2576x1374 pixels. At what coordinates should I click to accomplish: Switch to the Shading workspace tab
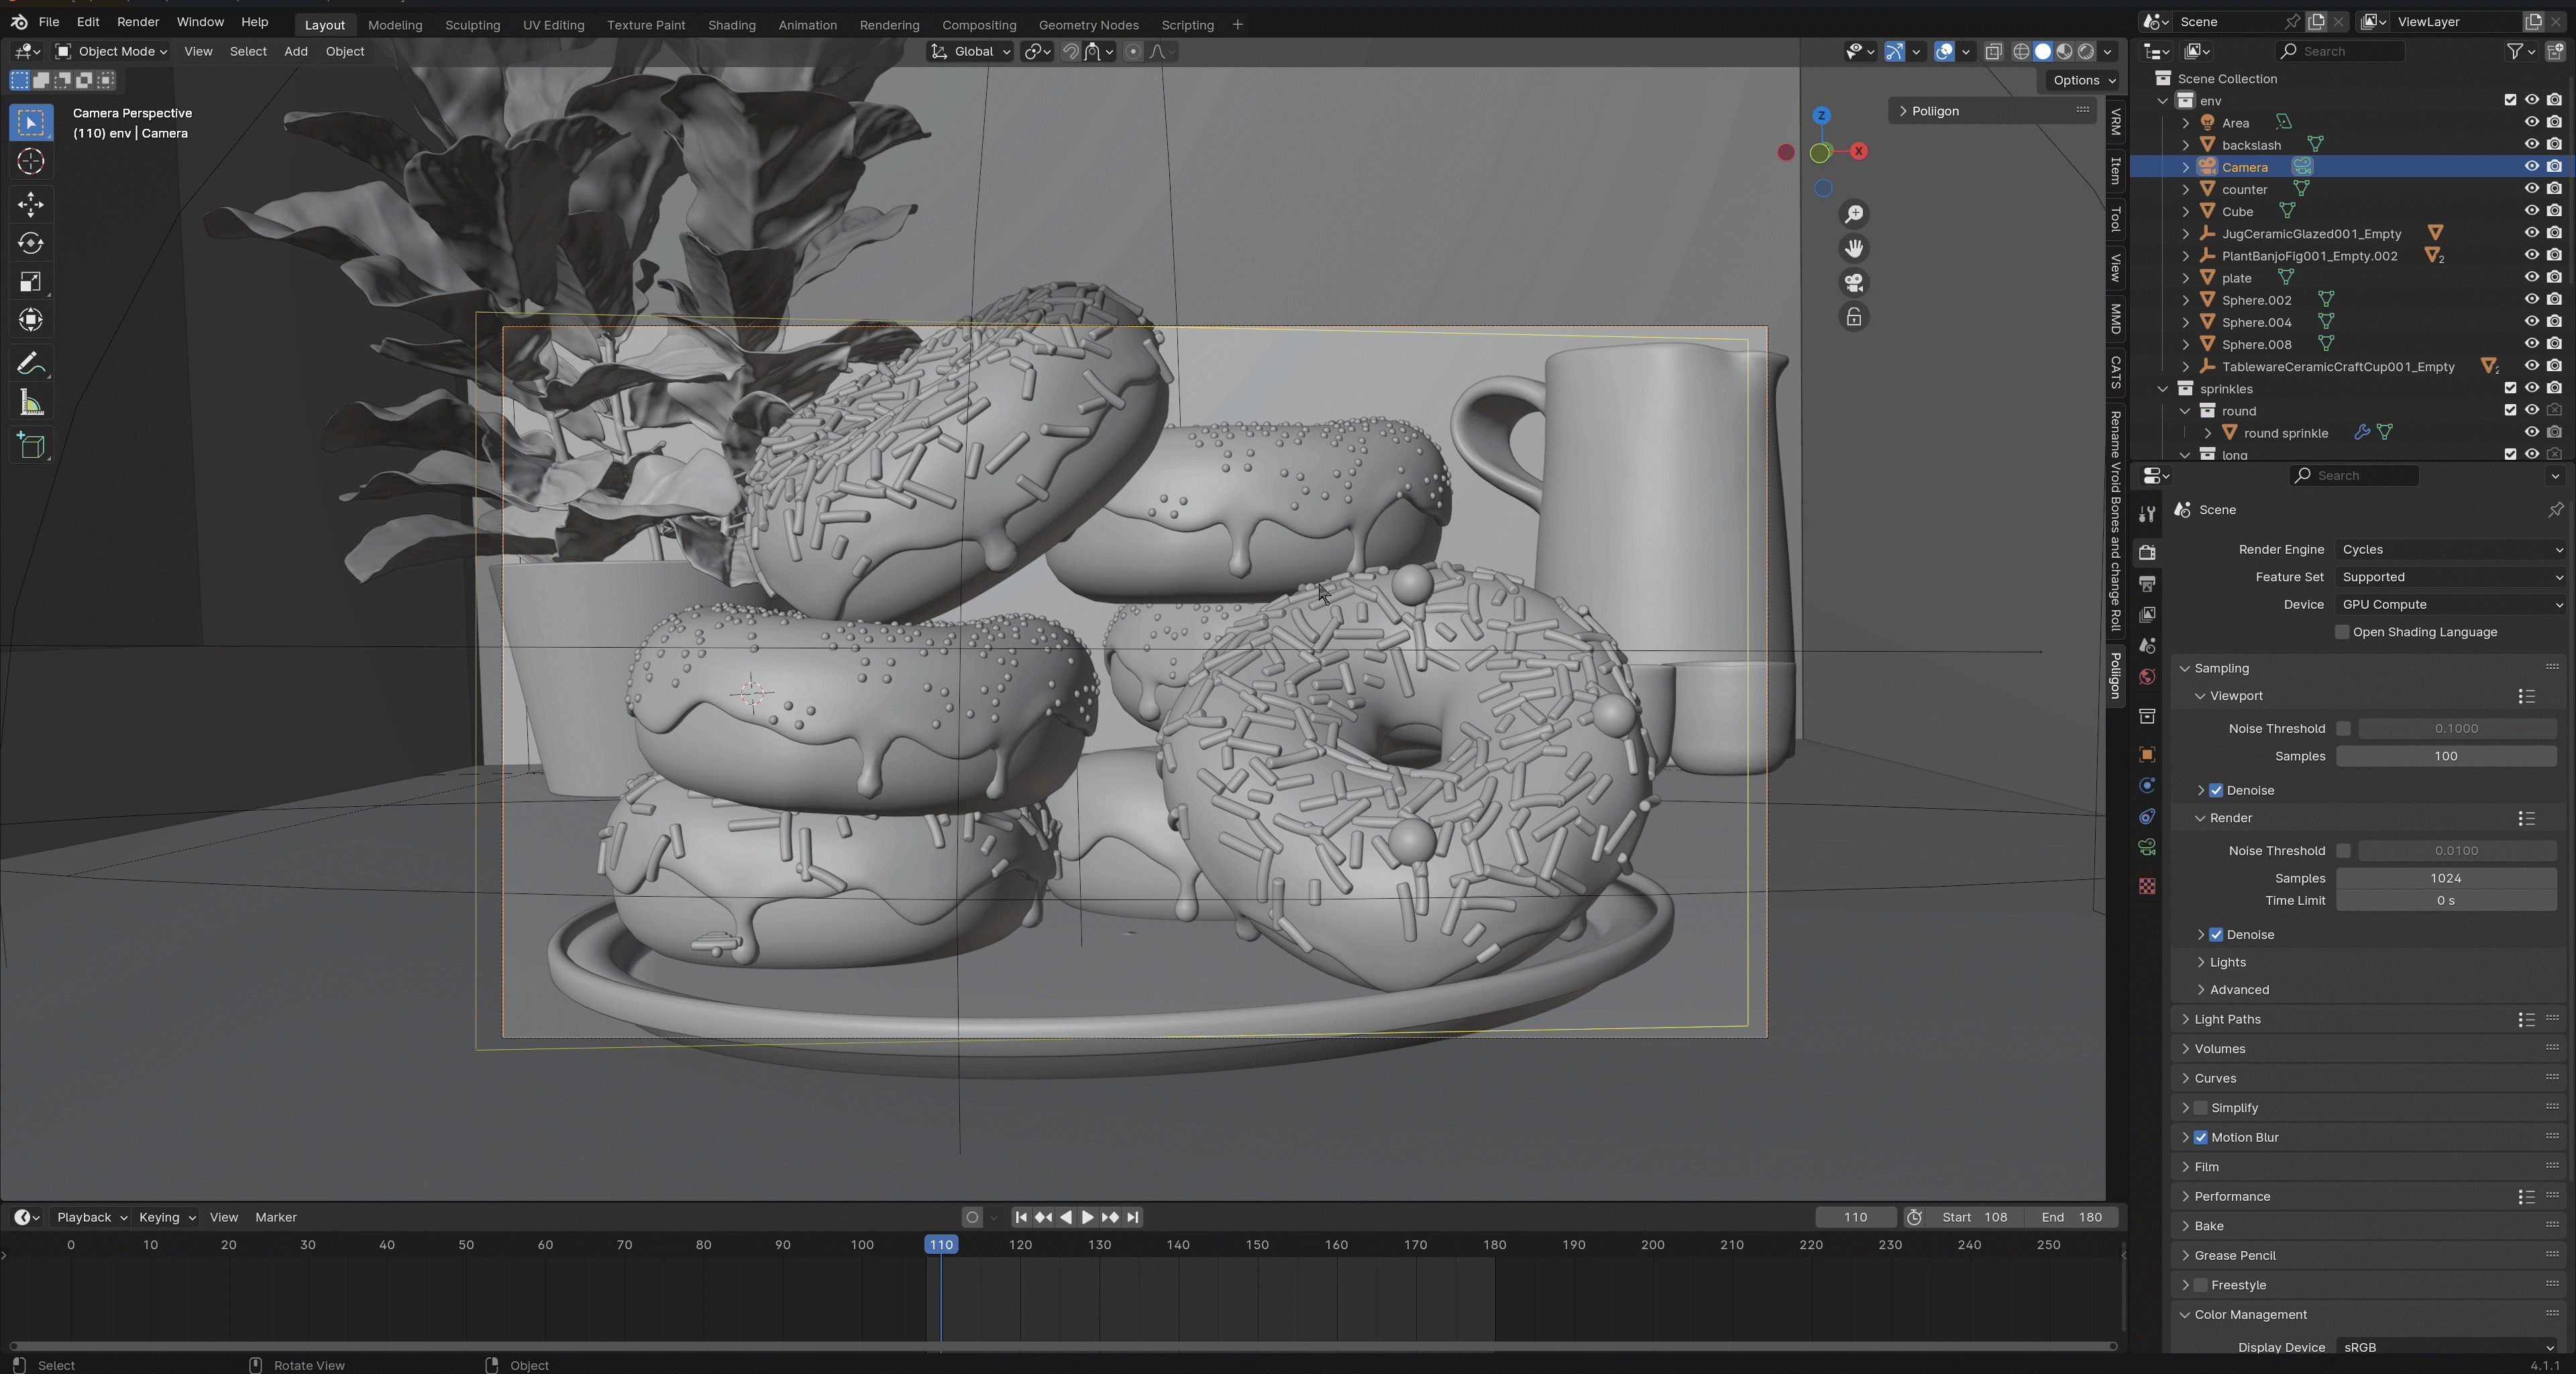coord(731,24)
